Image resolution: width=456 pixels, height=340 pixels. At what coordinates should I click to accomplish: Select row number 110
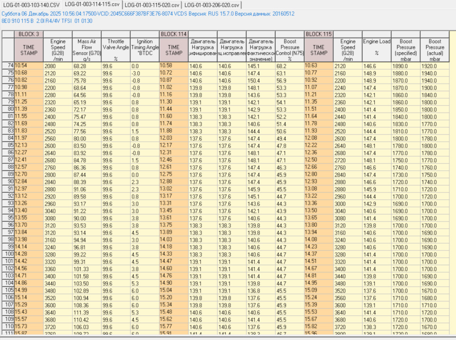(x=8, y=327)
